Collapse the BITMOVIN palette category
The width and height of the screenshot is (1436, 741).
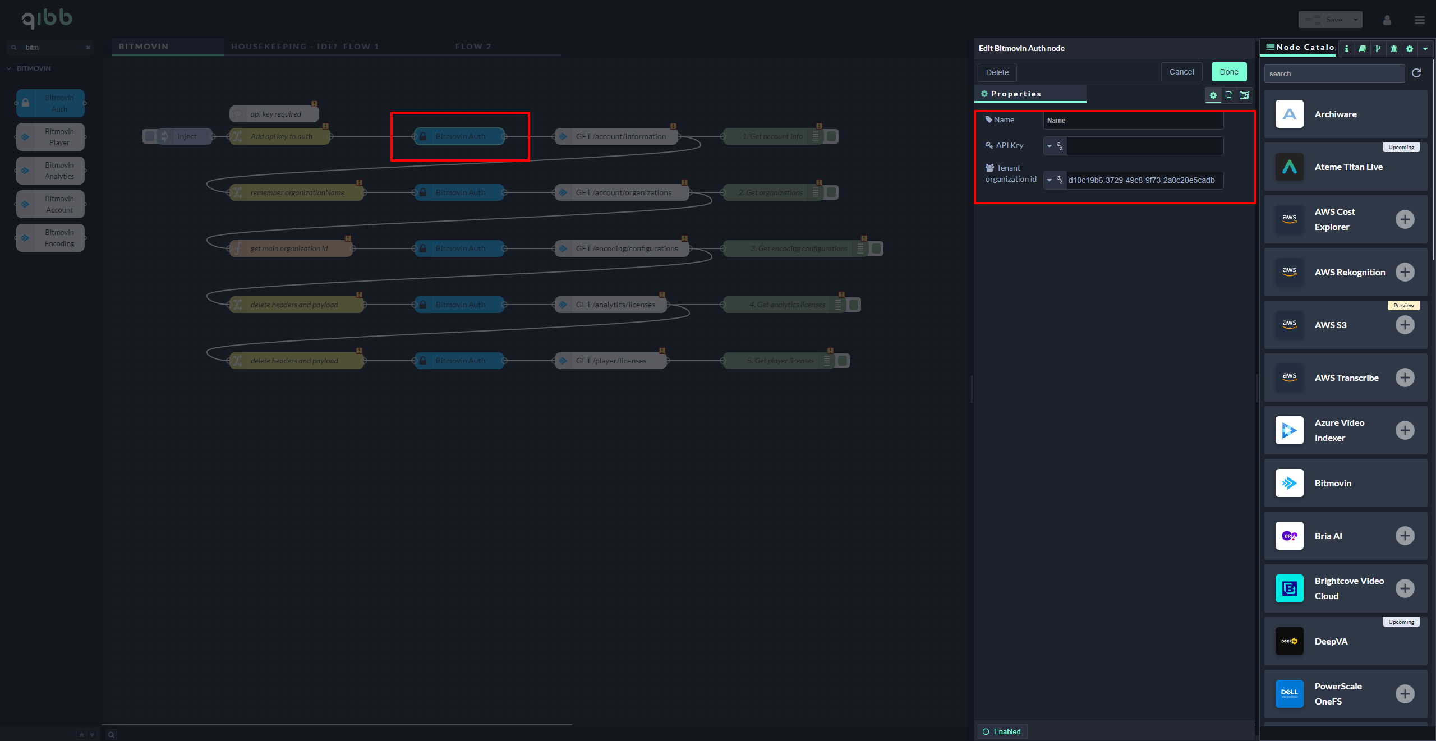coord(29,68)
